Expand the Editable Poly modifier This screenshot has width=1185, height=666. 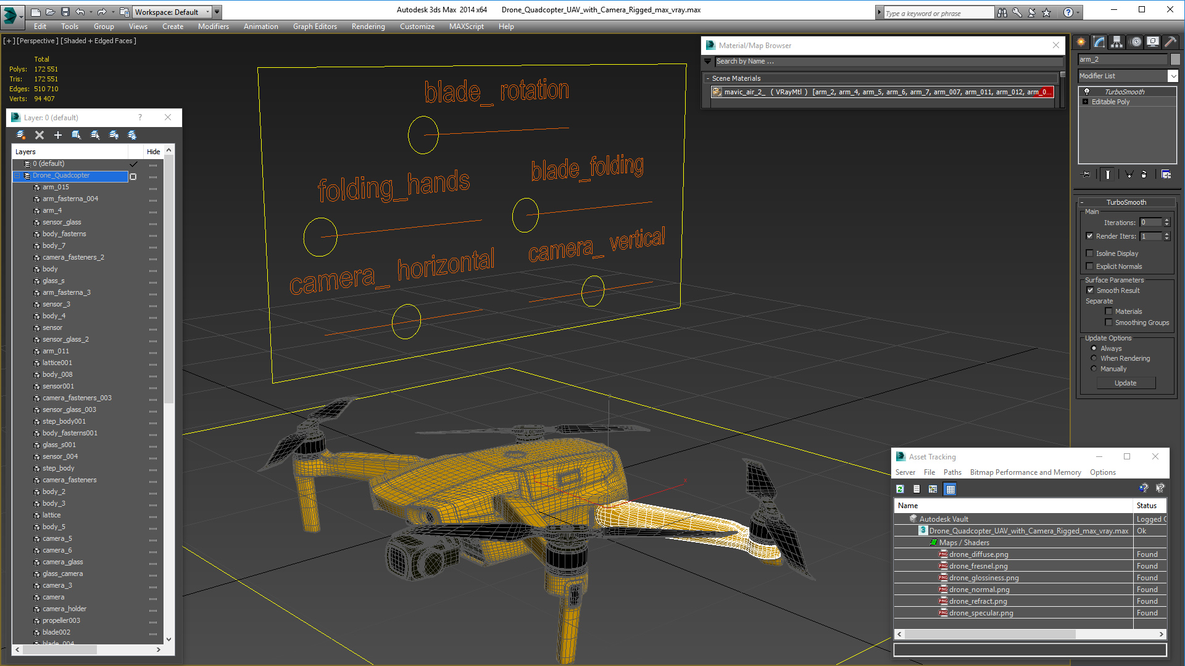click(1086, 102)
